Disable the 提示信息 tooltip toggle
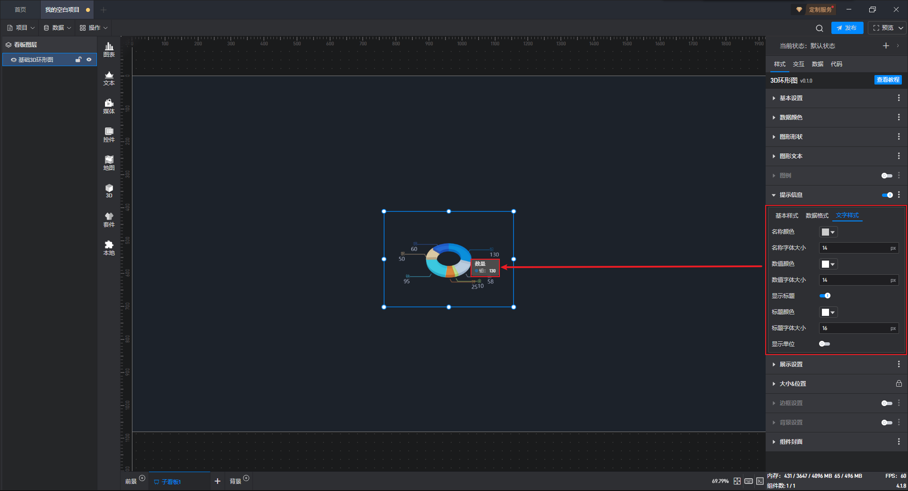Image resolution: width=908 pixels, height=491 pixels. (x=887, y=195)
